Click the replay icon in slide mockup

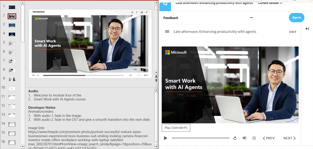(131, 75)
